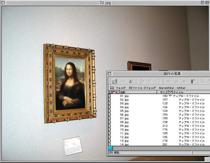This screenshot has width=210, height=163.
Task: Click the folder icon beside フォルダ label
Action: [x=112, y=88]
